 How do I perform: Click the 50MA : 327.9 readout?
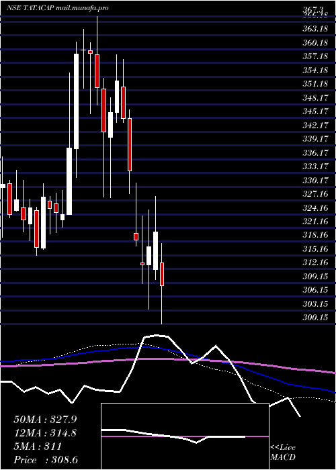(45, 419)
